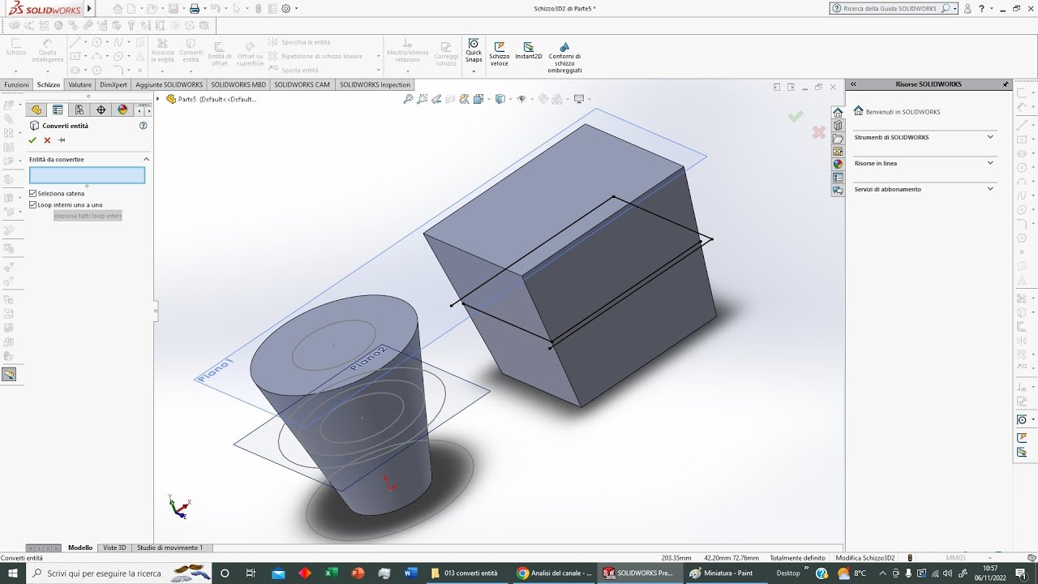Collapse the Risorse SOLIDWORKS task pane
This screenshot has width=1038, height=584.
[x=853, y=84]
